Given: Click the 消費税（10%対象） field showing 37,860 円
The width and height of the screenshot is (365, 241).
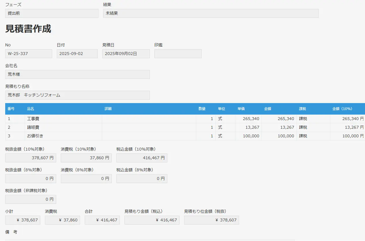Looking at the screenshot, I should point(86,158).
